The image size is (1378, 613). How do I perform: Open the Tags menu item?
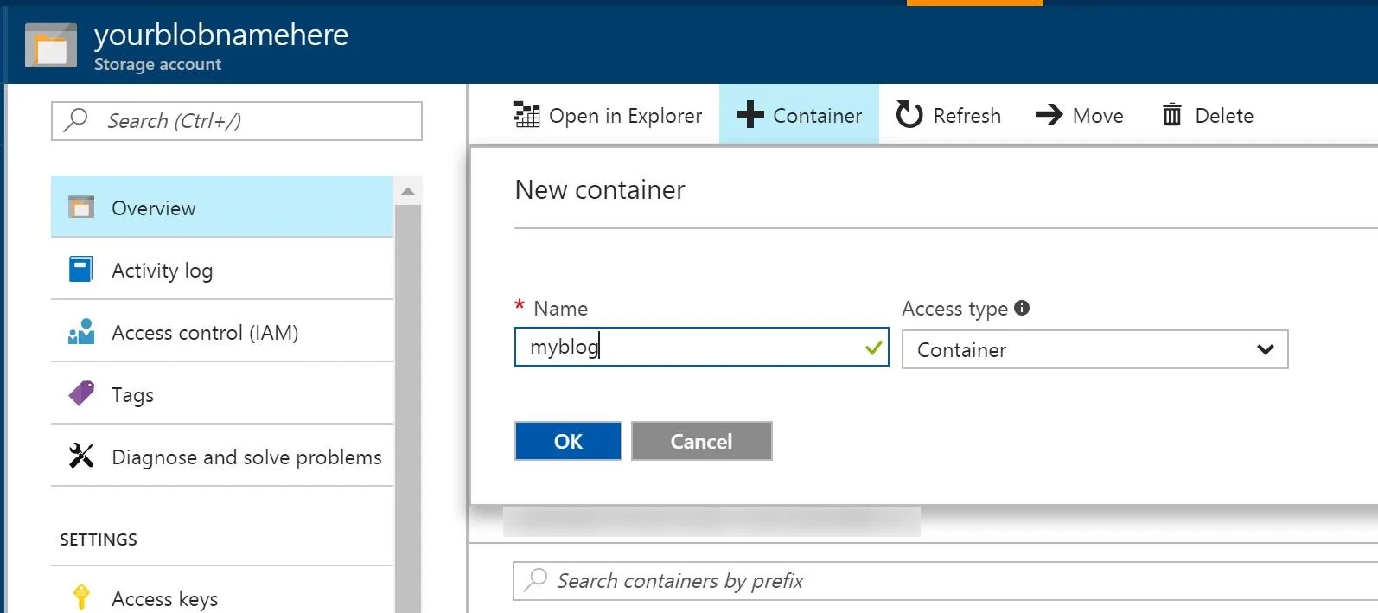222,394
